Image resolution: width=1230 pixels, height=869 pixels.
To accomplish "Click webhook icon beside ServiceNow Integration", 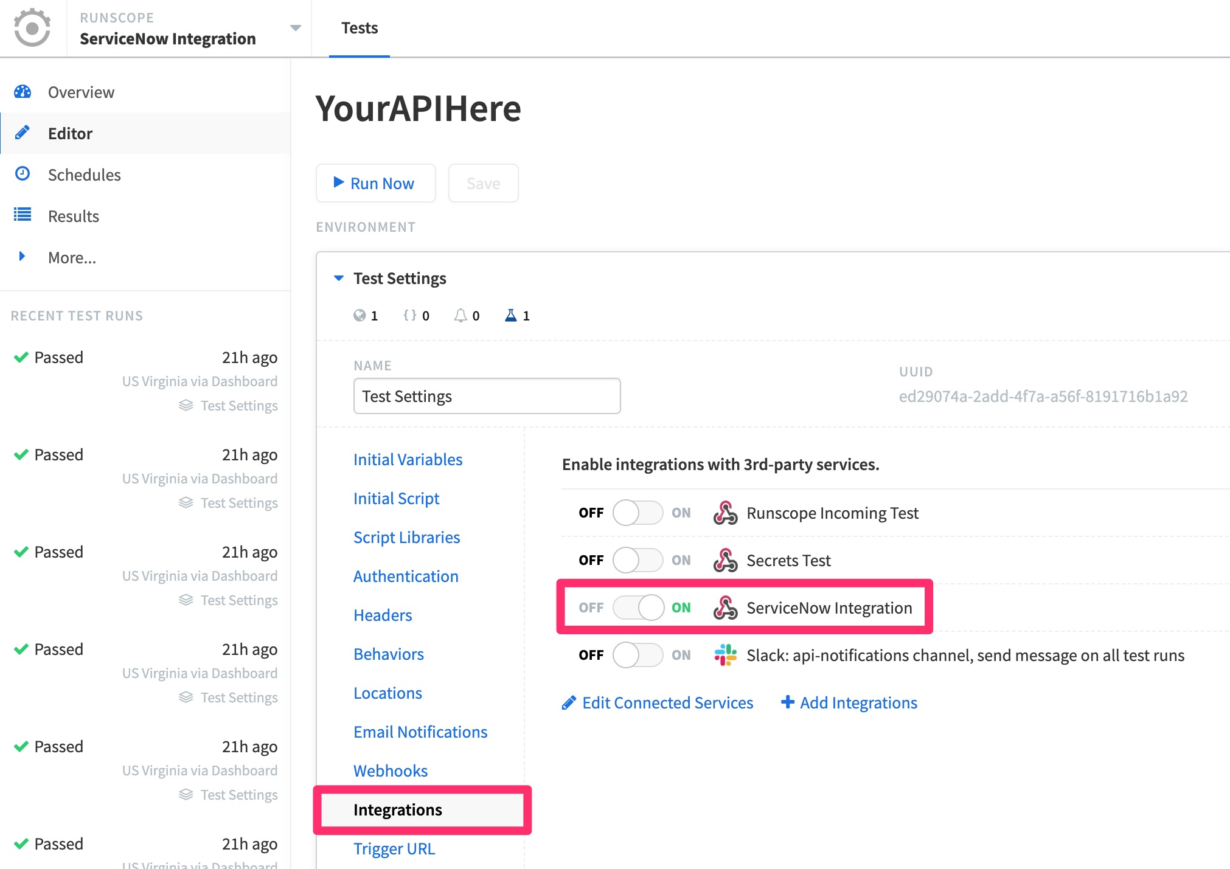I will (x=725, y=608).
